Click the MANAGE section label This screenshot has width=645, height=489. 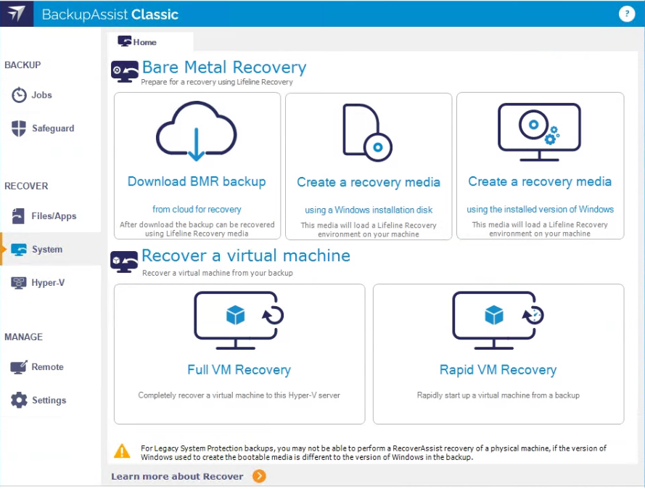[x=23, y=337]
